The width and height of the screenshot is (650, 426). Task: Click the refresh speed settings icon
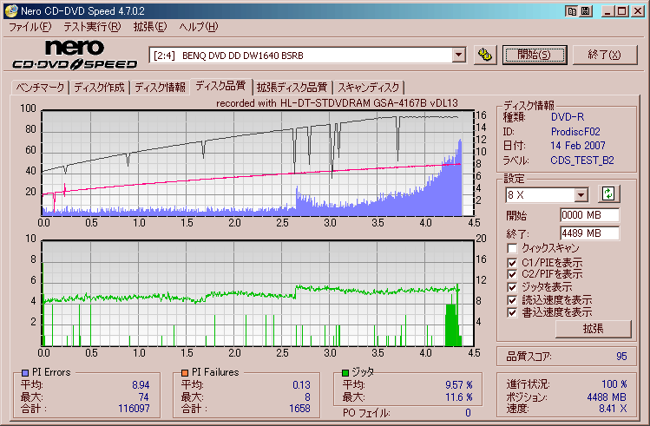(x=608, y=193)
